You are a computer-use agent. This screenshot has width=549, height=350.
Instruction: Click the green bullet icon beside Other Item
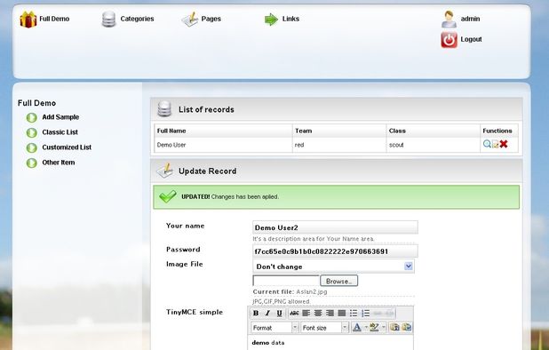(31, 163)
